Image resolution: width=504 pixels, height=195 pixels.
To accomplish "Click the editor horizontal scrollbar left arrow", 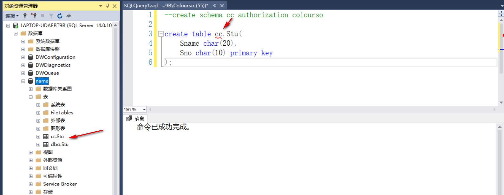I will click(150, 109).
